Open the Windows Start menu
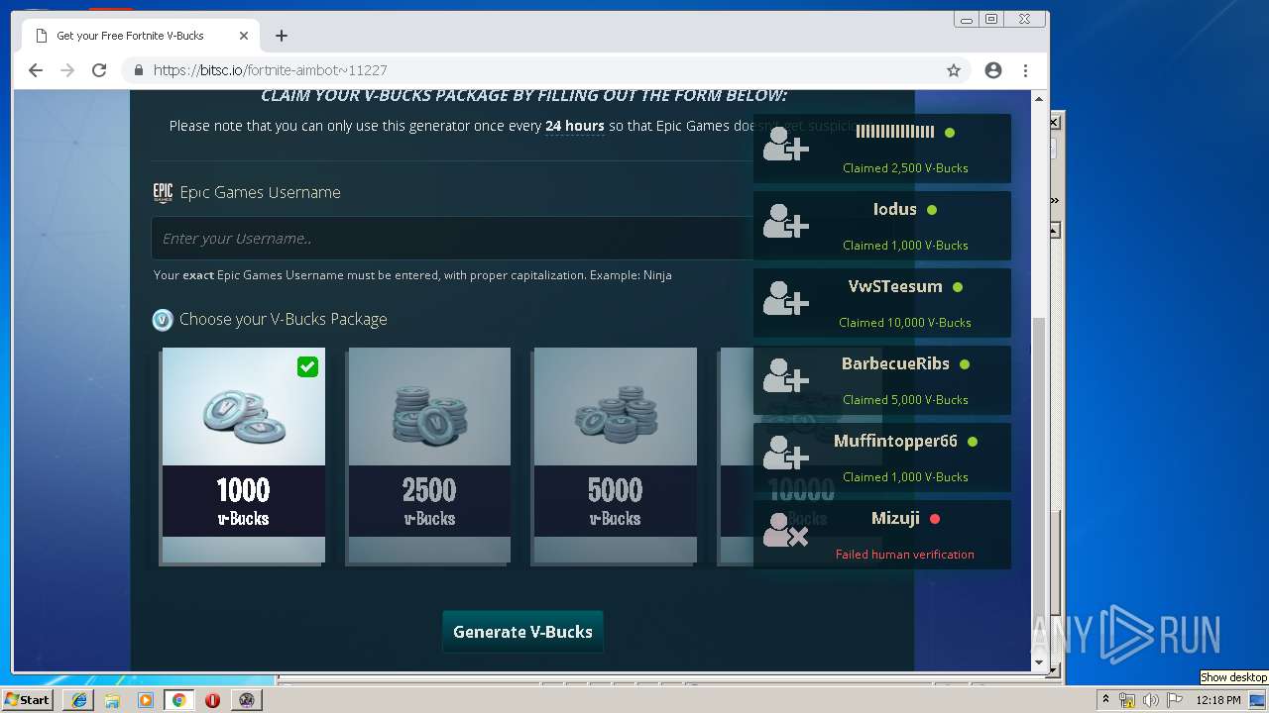Viewport: 1269px width, 713px height. [x=28, y=699]
